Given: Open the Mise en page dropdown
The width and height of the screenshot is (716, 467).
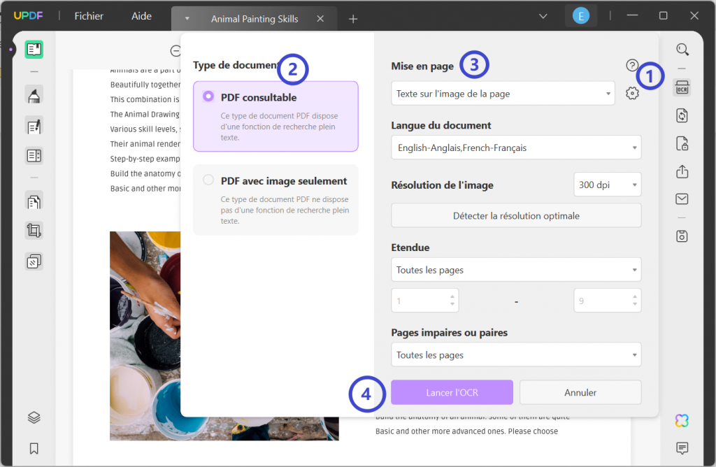Looking at the screenshot, I should tap(502, 94).
